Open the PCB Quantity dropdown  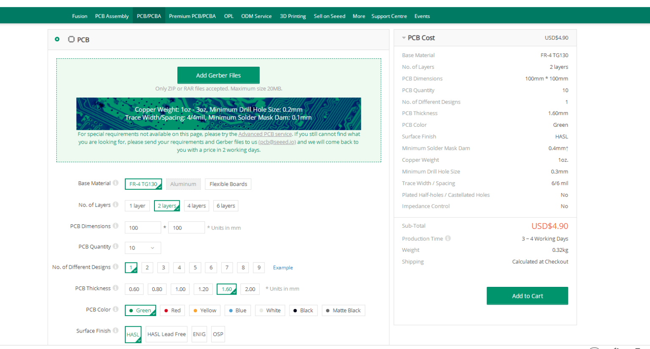[143, 248]
